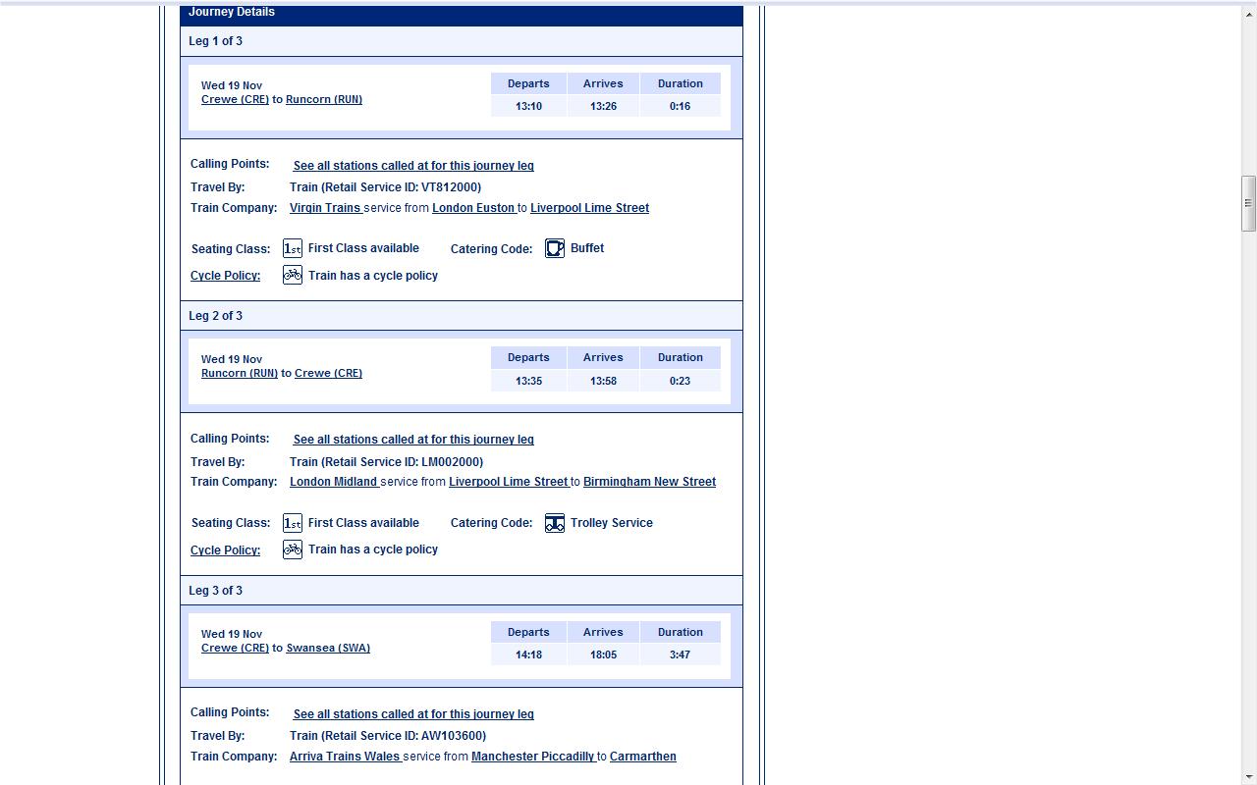This screenshot has height=785, width=1257.
Task: Select the 13:58 arrival time in Leg 2
Action: pos(603,381)
